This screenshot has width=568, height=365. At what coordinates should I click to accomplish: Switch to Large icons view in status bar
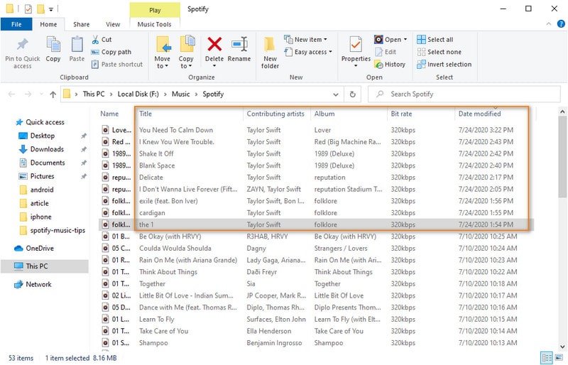coord(559,358)
